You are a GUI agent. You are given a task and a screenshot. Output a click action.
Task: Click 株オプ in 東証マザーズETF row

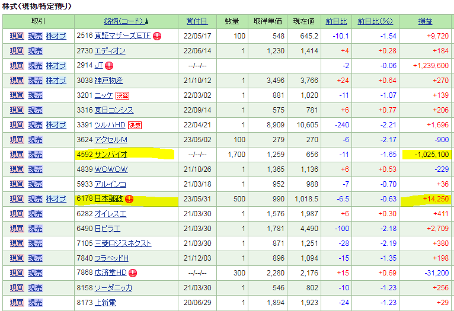pos(56,36)
